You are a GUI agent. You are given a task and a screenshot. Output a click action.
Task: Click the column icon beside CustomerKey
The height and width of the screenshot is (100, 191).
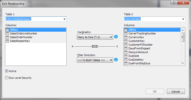(x=126, y=41)
